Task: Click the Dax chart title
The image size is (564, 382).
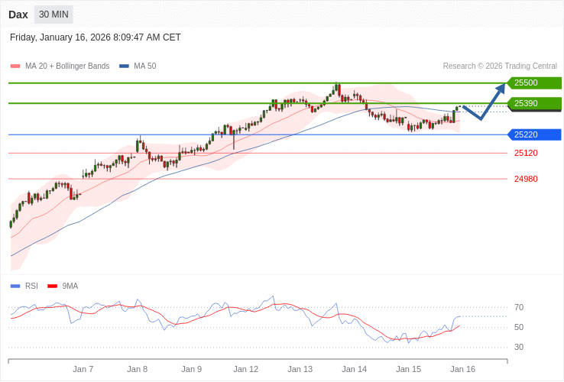Action: 18,15
